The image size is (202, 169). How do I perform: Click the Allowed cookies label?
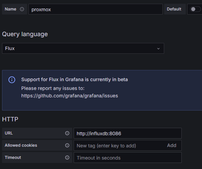click(x=21, y=145)
